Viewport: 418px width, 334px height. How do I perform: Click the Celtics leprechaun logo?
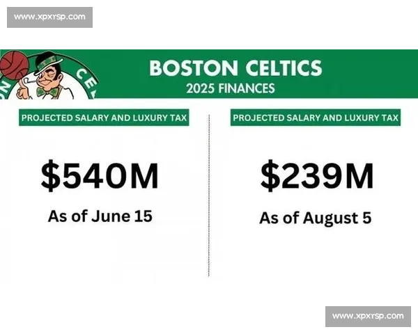pos(49,74)
